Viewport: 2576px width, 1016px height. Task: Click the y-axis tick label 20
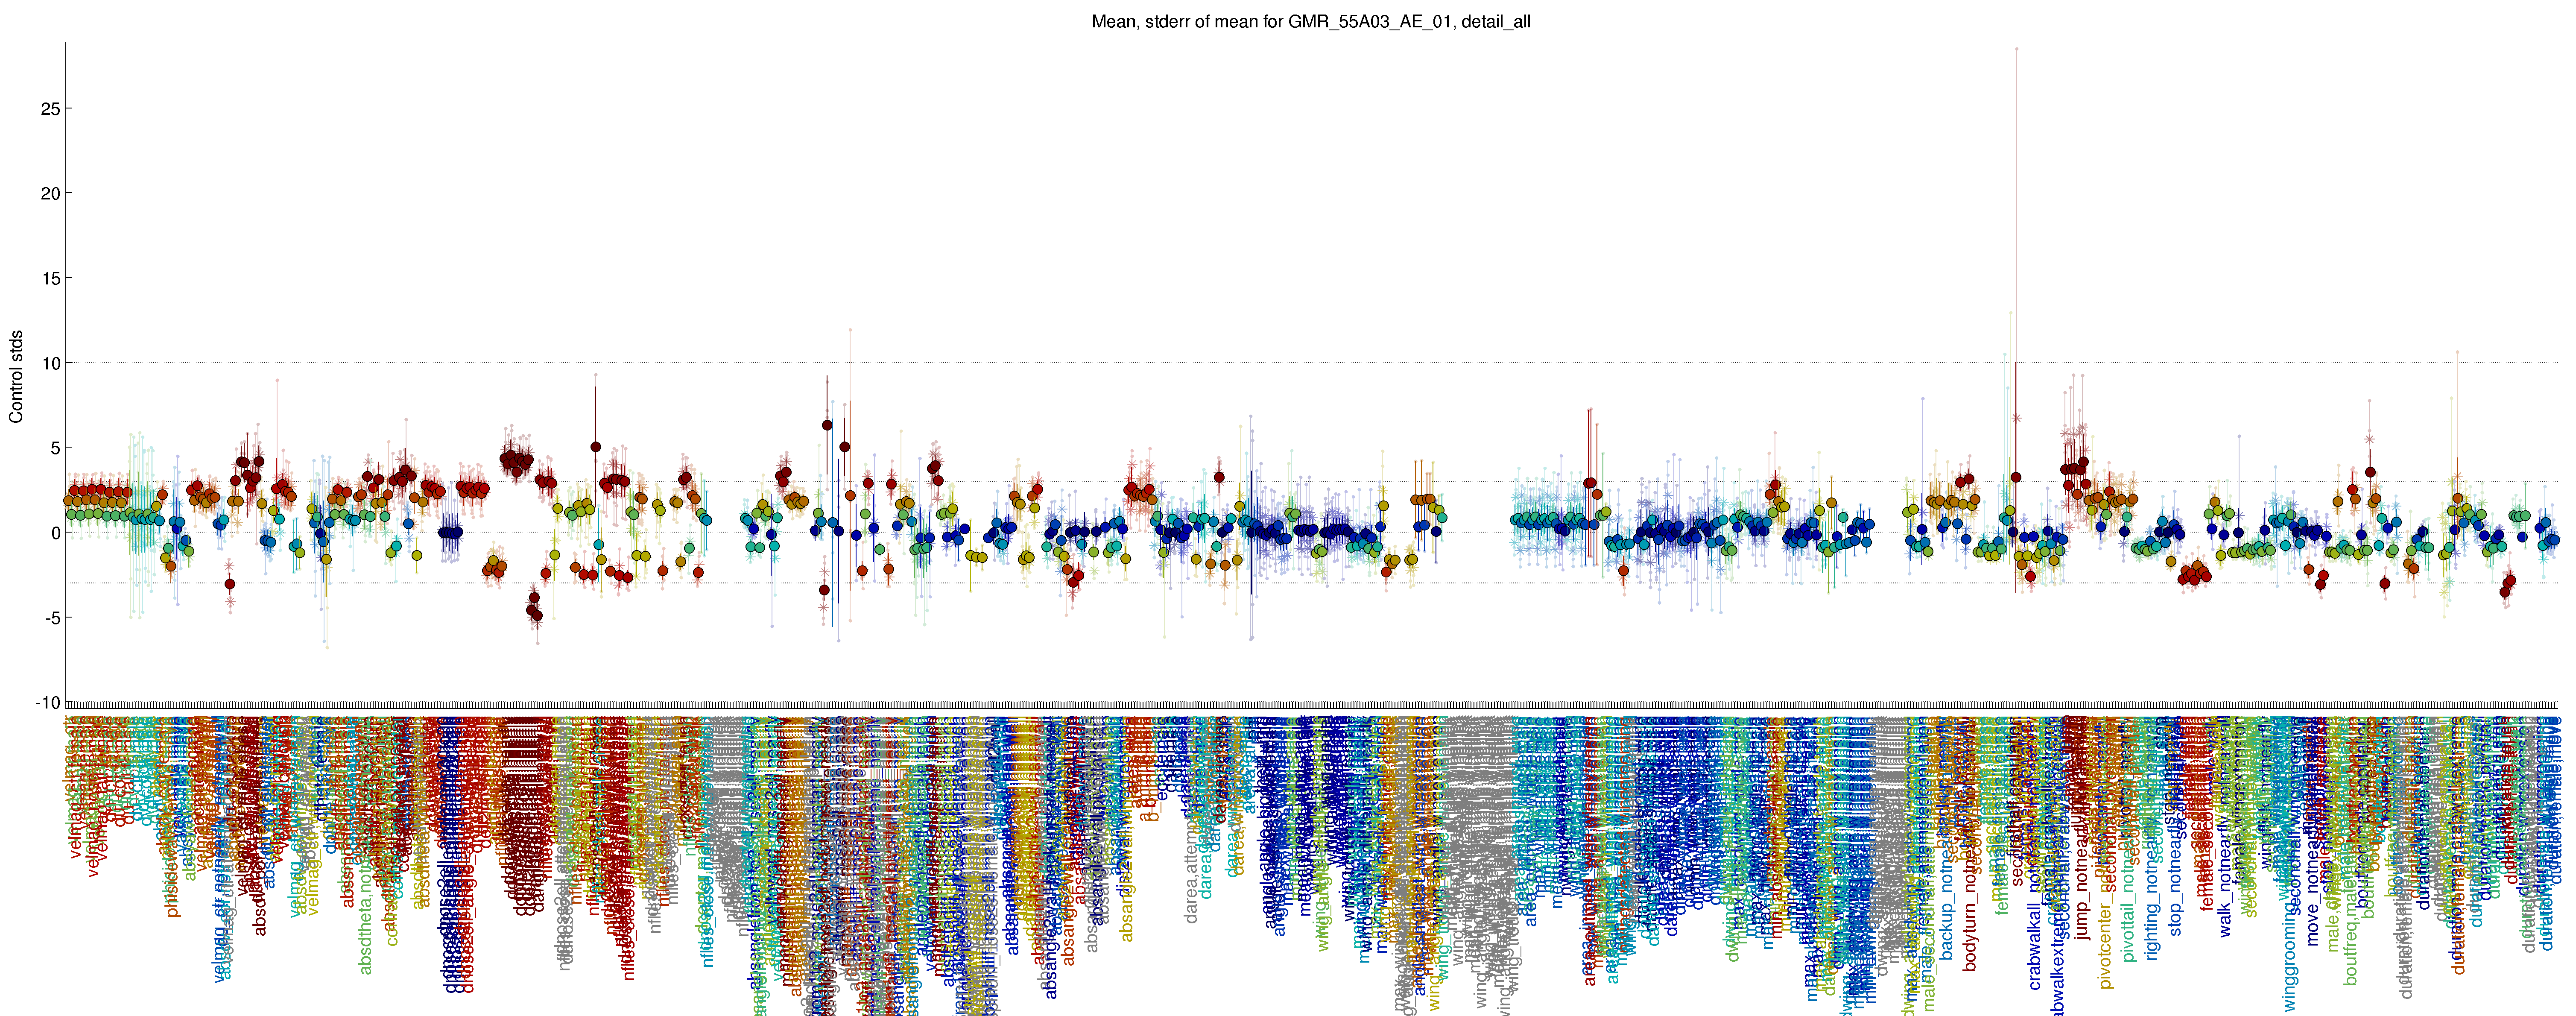pyautogui.click(x=49, y=193)
